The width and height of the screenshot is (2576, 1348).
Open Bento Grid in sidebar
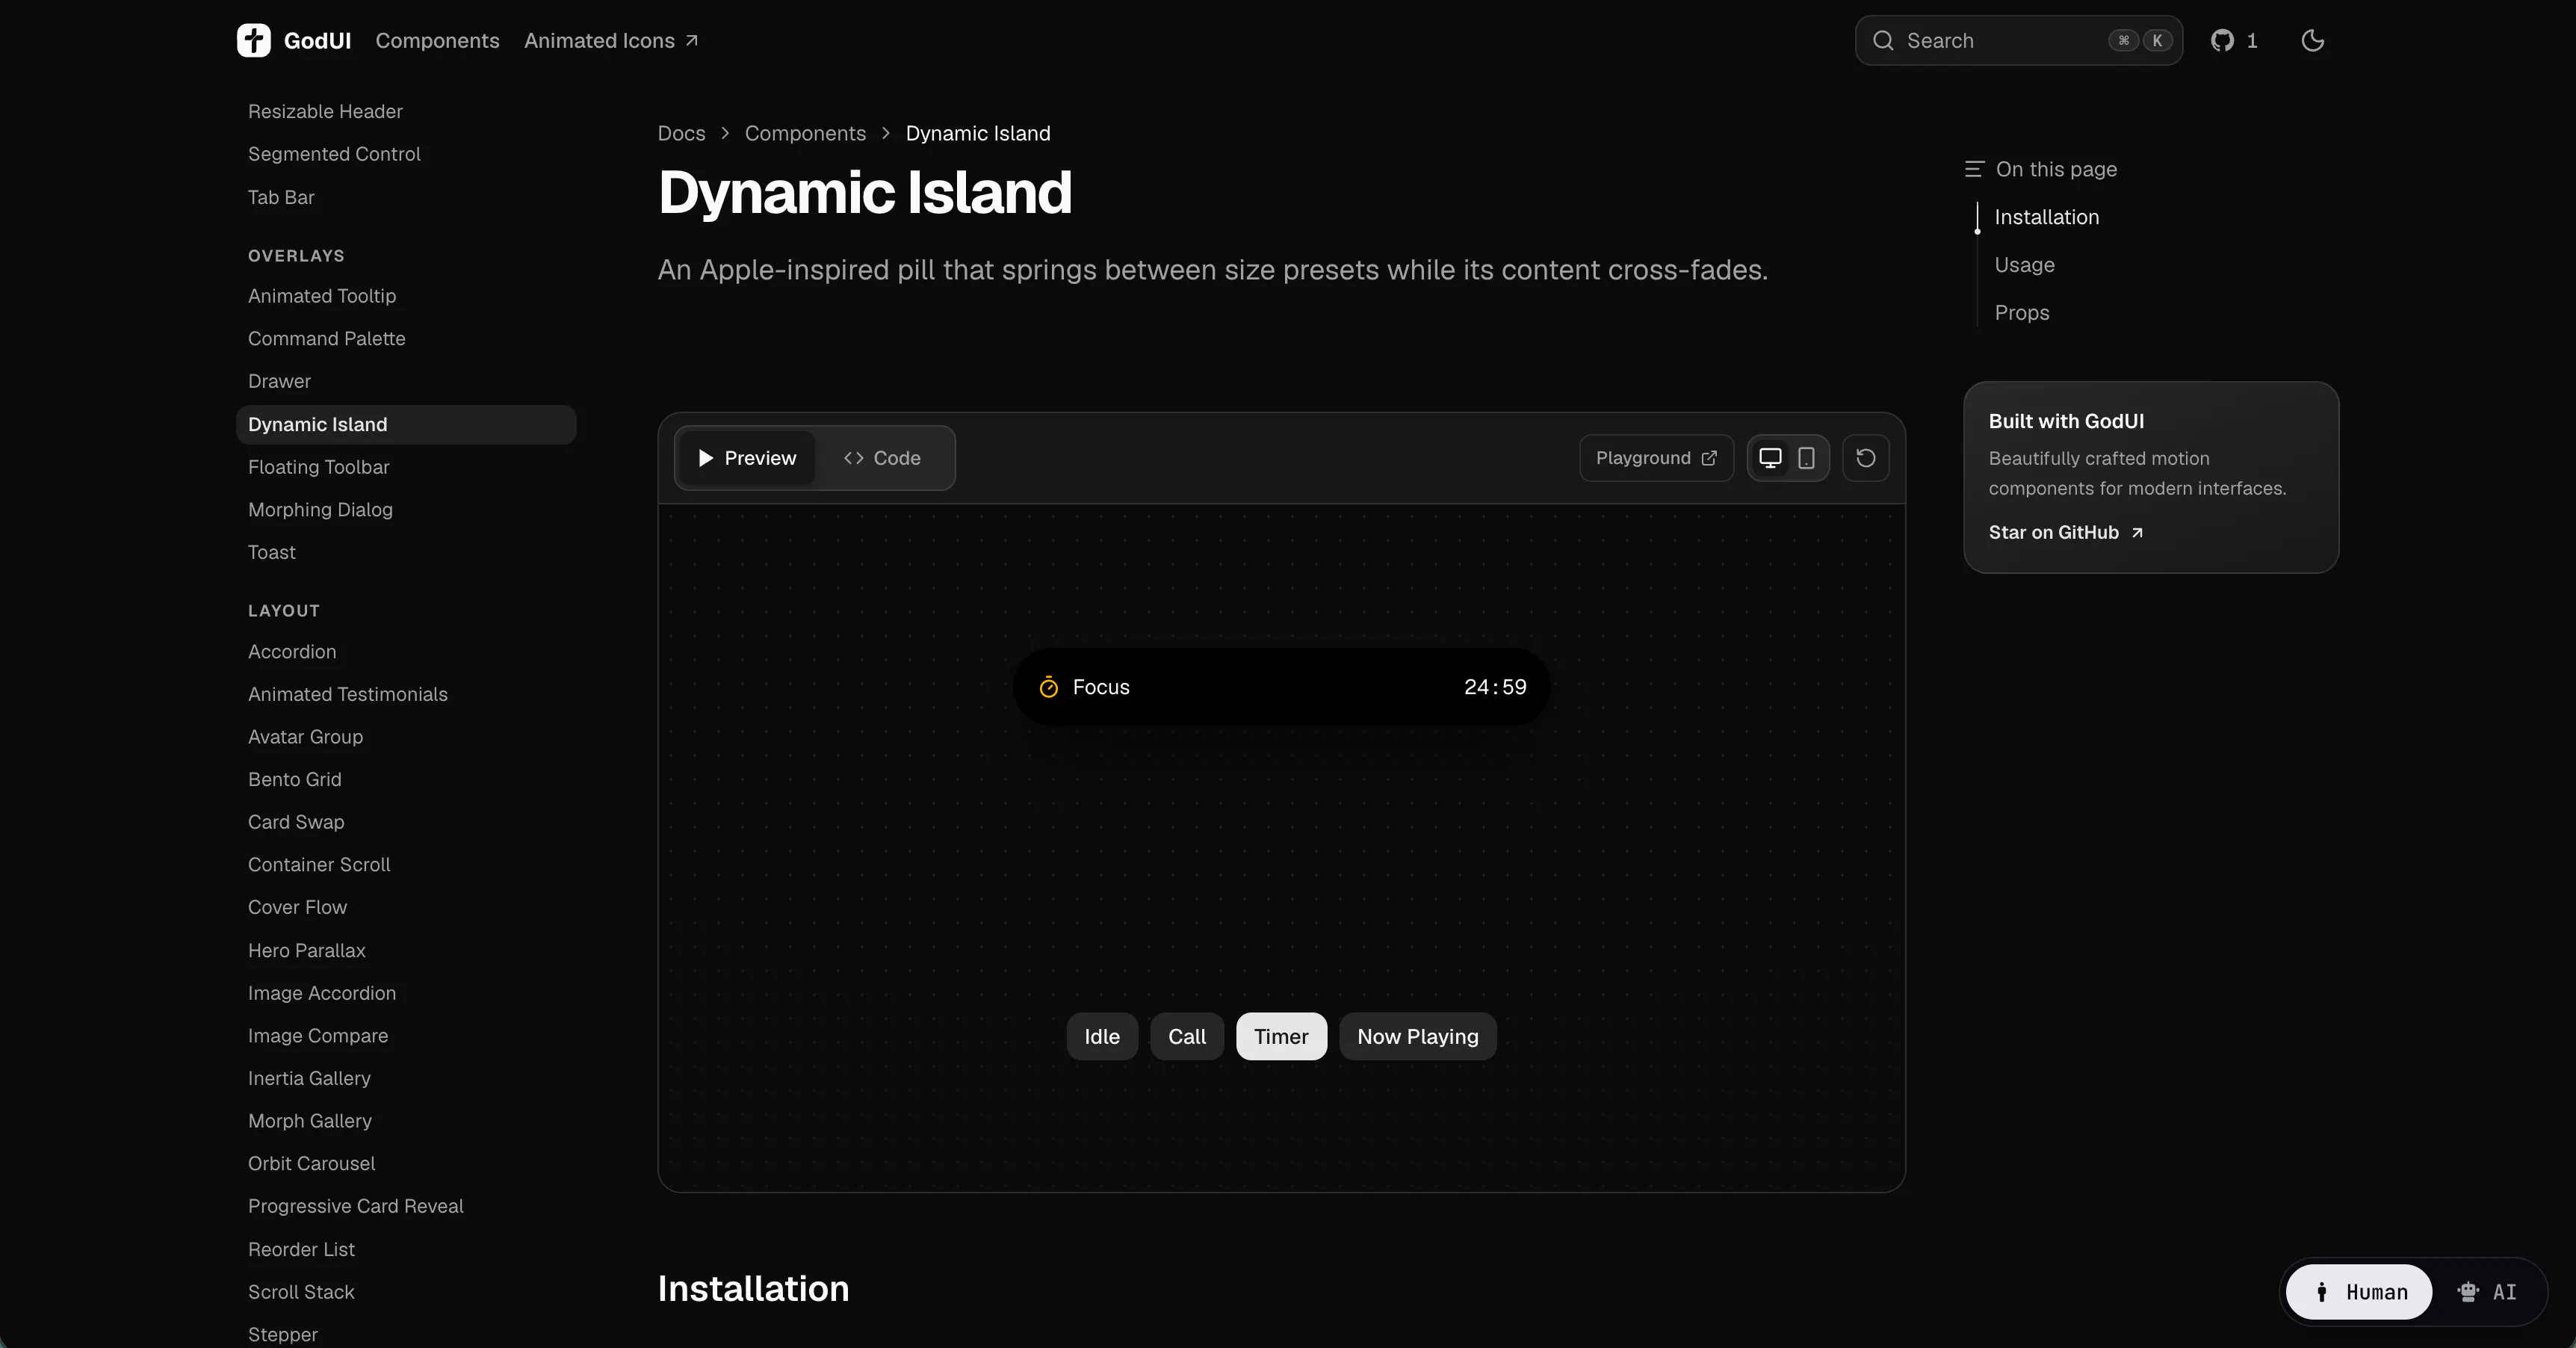click(x=294, y=779)
